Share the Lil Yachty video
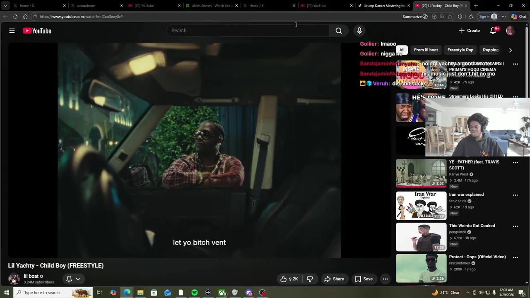530x298 pixels. pyautogui.click(x=334, y=279)
